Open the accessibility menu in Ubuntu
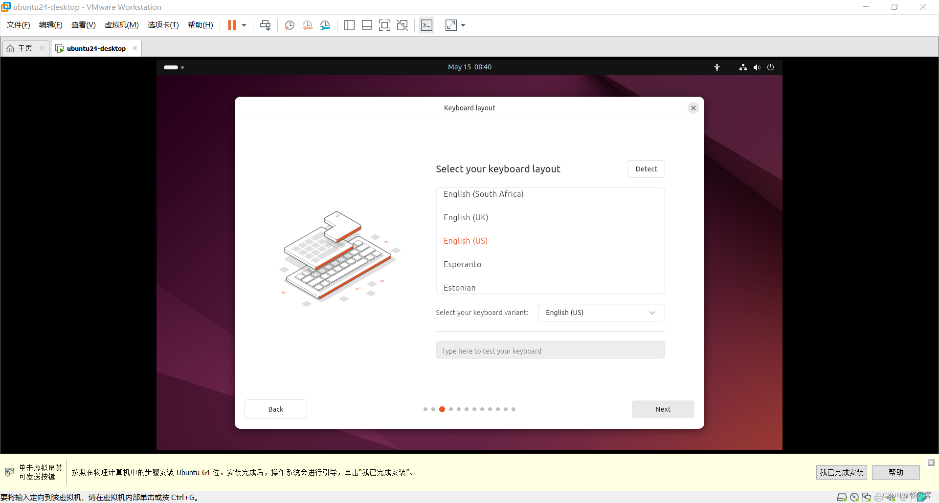 717,67
